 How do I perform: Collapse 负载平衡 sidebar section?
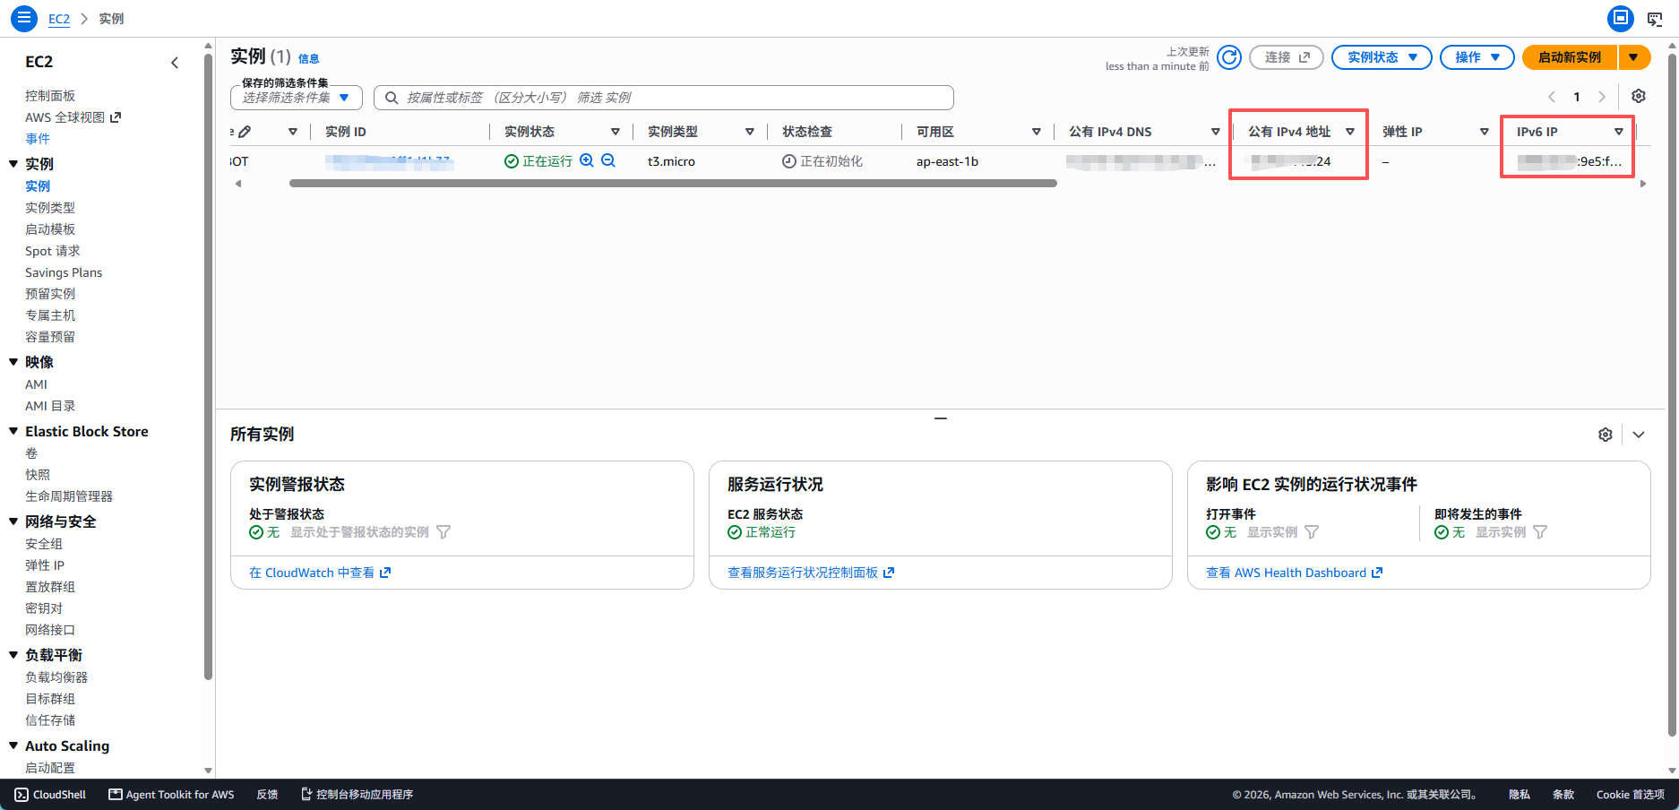(x=13, y=655)
